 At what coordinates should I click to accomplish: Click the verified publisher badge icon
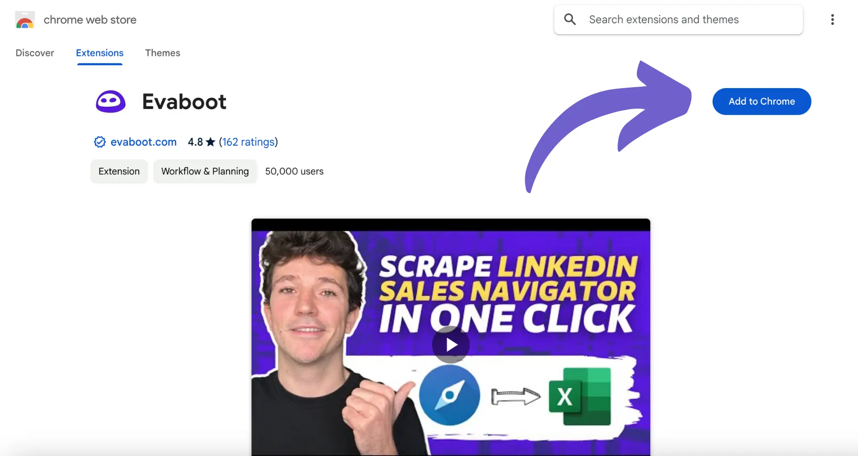100,142
